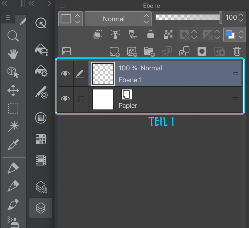The height and width of the screenshot is (228, 249).
Task: Select the Hand move tool
Action: [x=13, y=54]
